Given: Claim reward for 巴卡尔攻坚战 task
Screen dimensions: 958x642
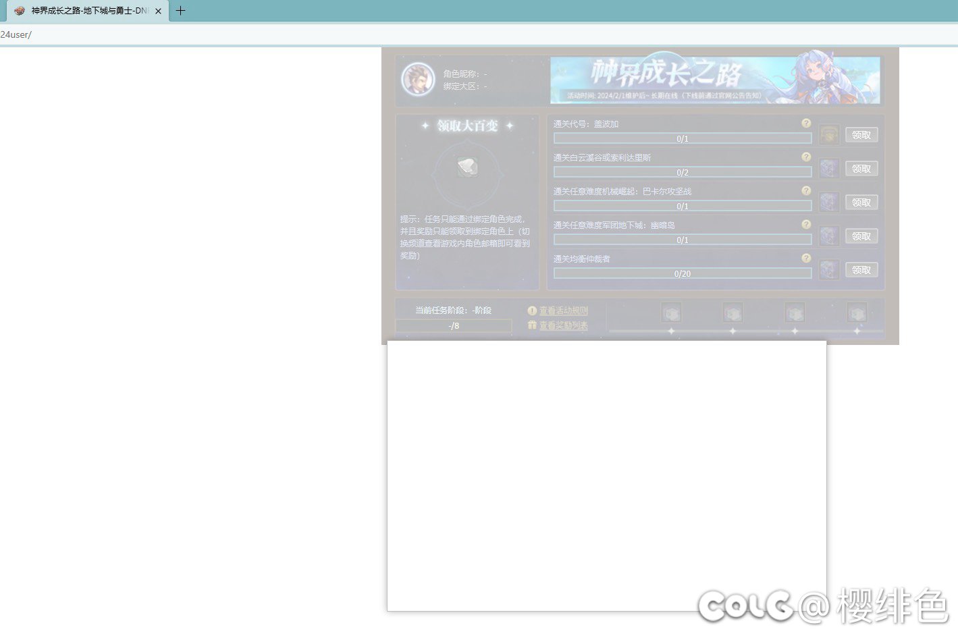Looking at the screenshot, I should tap(861, 203).
